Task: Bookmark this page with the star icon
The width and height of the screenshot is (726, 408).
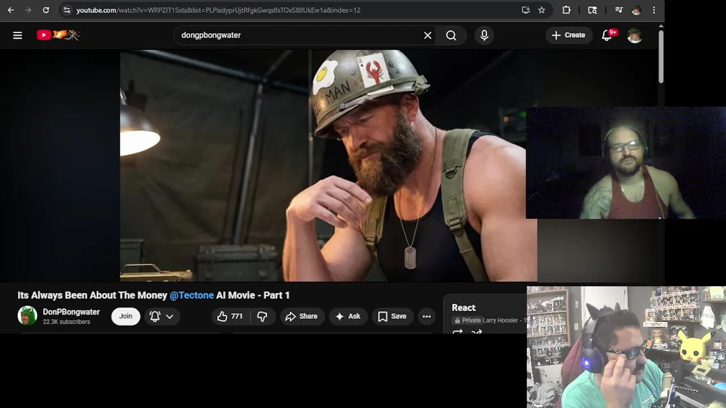Action: [542, 10]
